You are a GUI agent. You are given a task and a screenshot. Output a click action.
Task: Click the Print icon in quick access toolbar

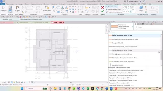click(x=18, y=17)
